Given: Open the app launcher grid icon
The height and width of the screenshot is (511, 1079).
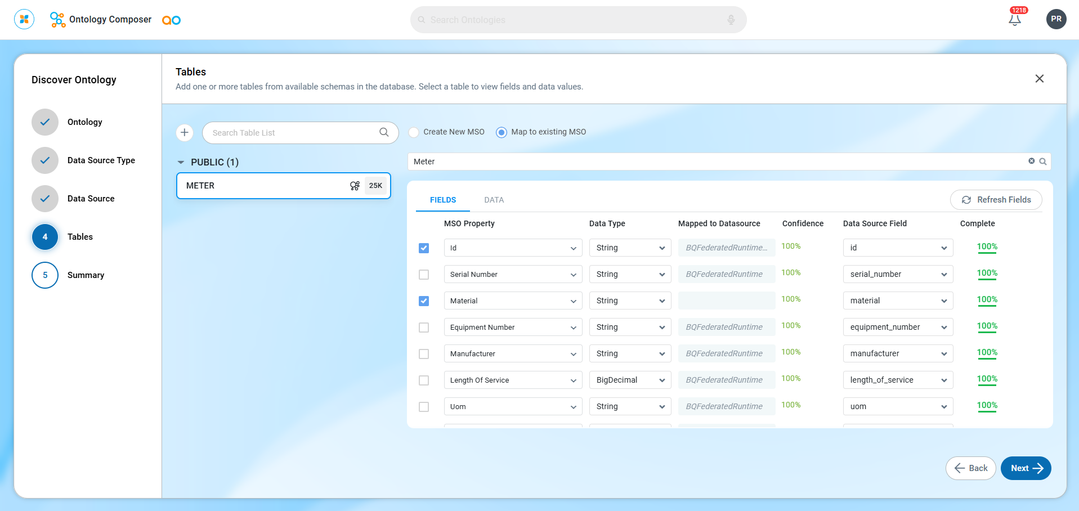Looking at the screenshot, I should [x=24, y=19].
